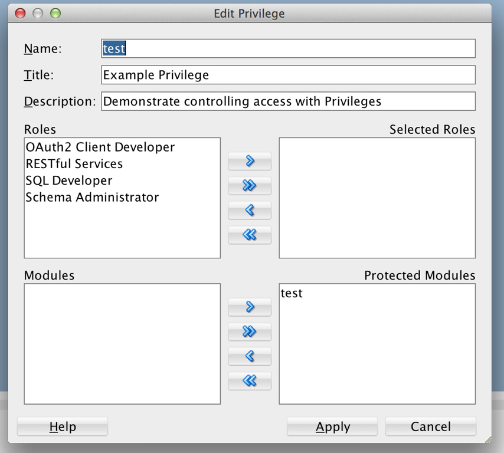Click the Description text field
Image resolution: width=504 pixels, height=453 pixels.
(x=289, y=101)
